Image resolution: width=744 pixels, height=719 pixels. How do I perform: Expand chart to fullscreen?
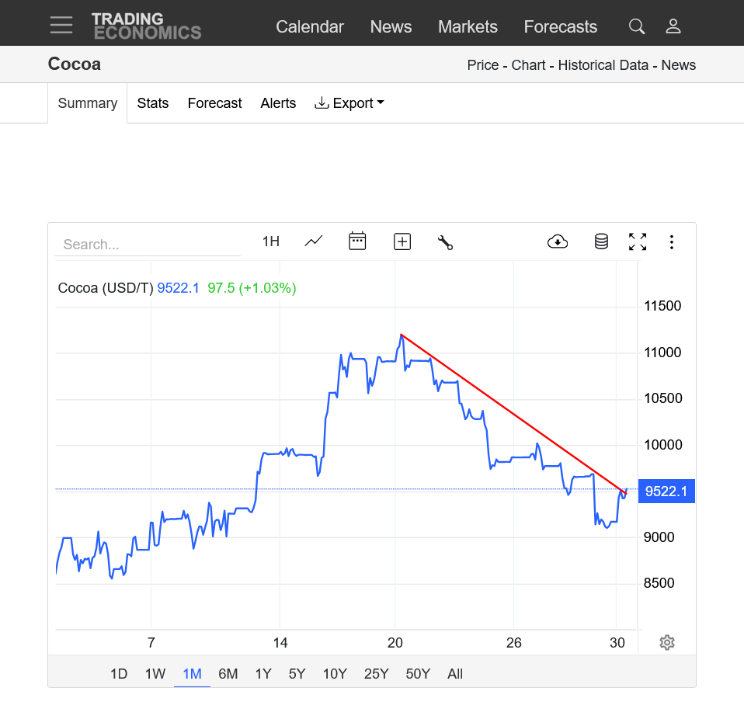point(638,241)
